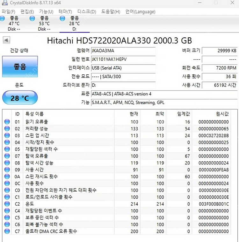The image size is (239, 242).
Task: Click status orb for 01 읽기 오류율
Action: [x=7, y=122]
